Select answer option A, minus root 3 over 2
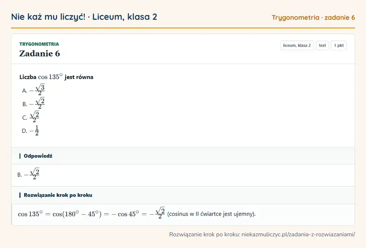This screenshot has width=366, height=248. [x=33, y=90]
